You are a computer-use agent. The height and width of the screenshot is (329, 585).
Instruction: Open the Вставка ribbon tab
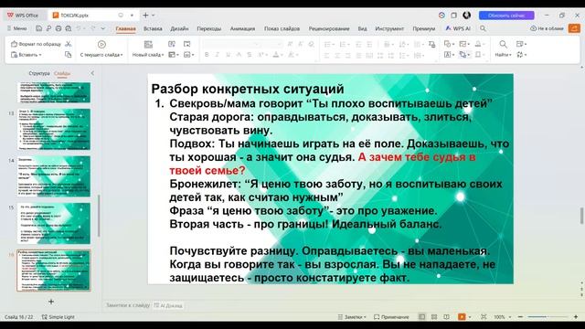point(153,28)
